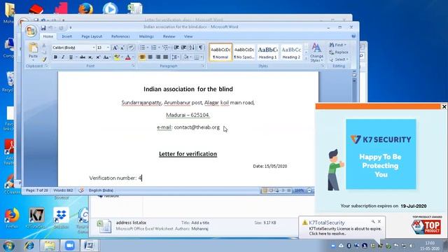This screenshot has width=448, height=252.
Task: Apply the Normal style
Action: (x=220, y=52)
